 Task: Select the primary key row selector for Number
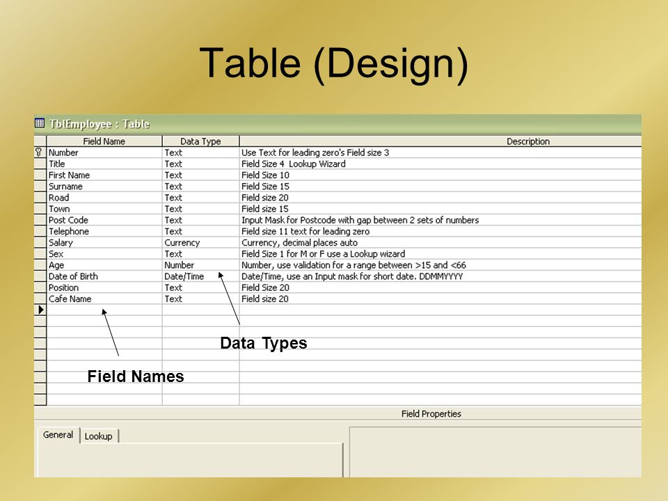point(40,152)
